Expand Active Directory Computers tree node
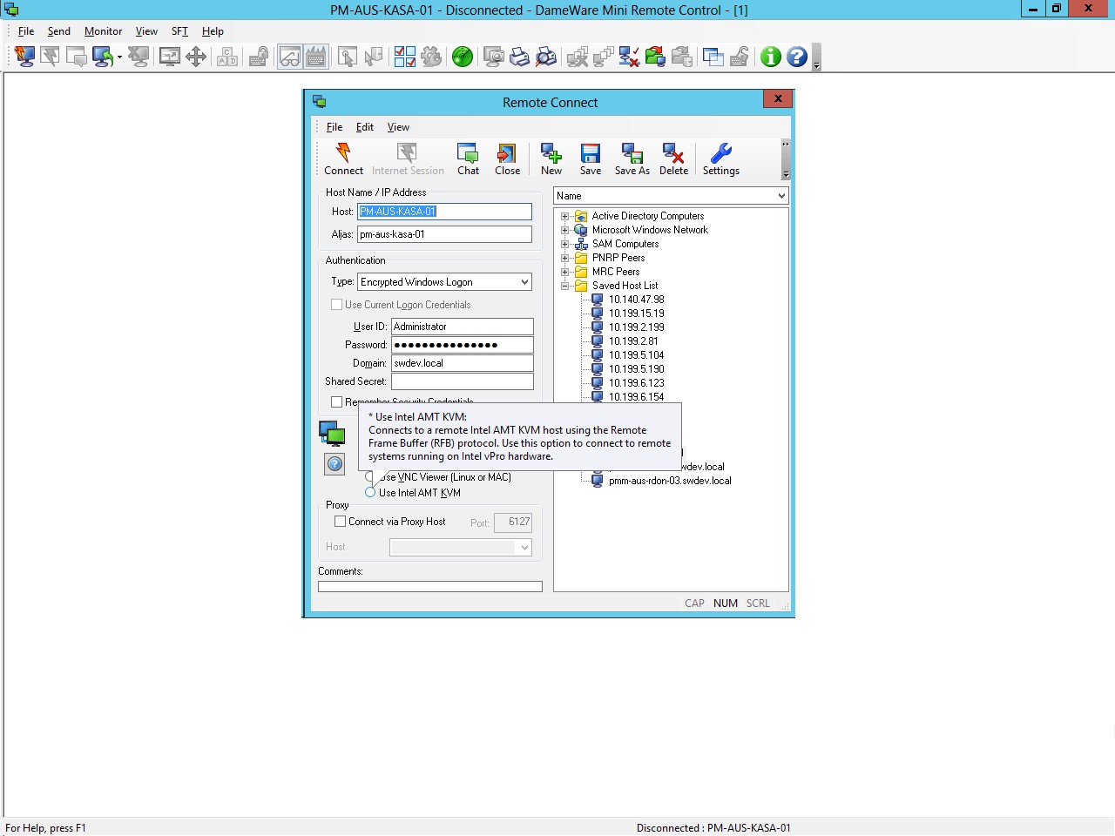The image size is (1115, 836). (564, 216)
